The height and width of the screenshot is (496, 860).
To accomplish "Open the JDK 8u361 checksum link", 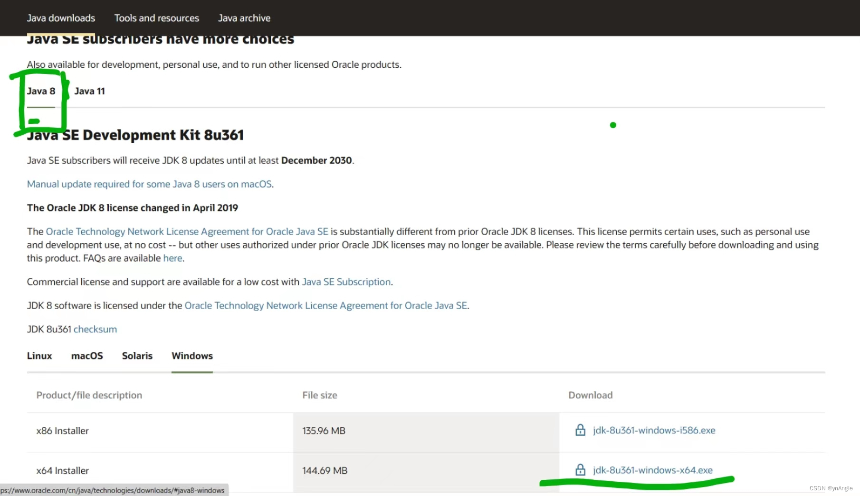I will point(95,329).
